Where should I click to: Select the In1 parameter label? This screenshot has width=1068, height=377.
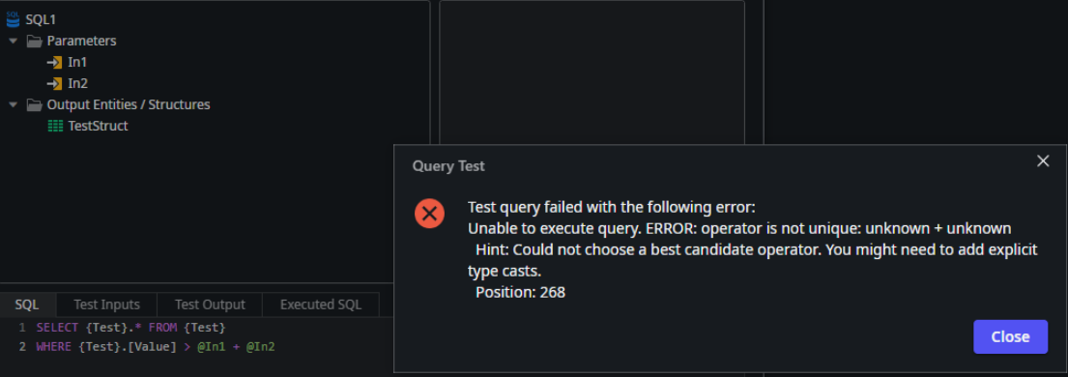[x=77, y=62]
